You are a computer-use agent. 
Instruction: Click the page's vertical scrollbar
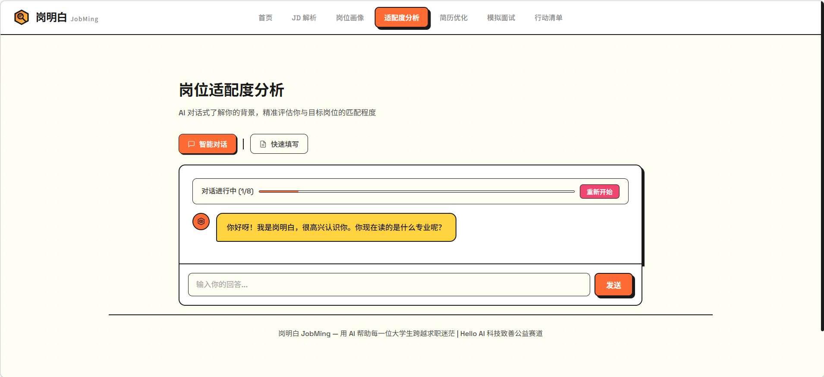822,173
